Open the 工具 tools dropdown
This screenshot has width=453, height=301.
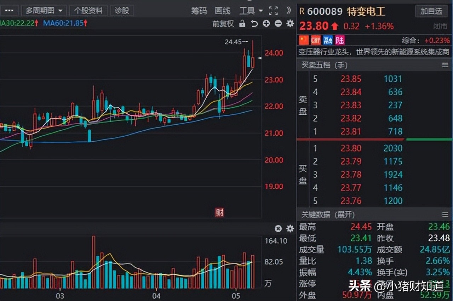[x=251, y=11]
